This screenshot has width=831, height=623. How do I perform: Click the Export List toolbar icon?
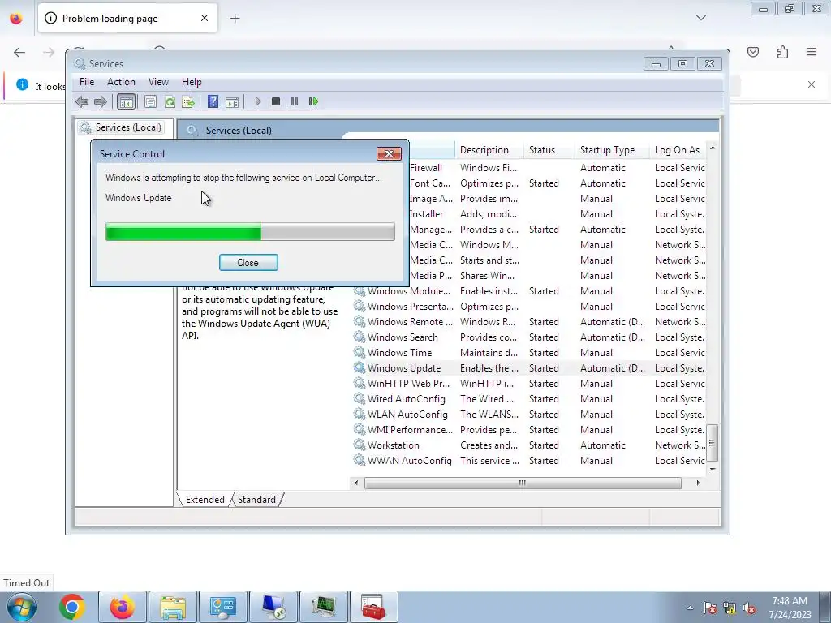click(188, 101)
